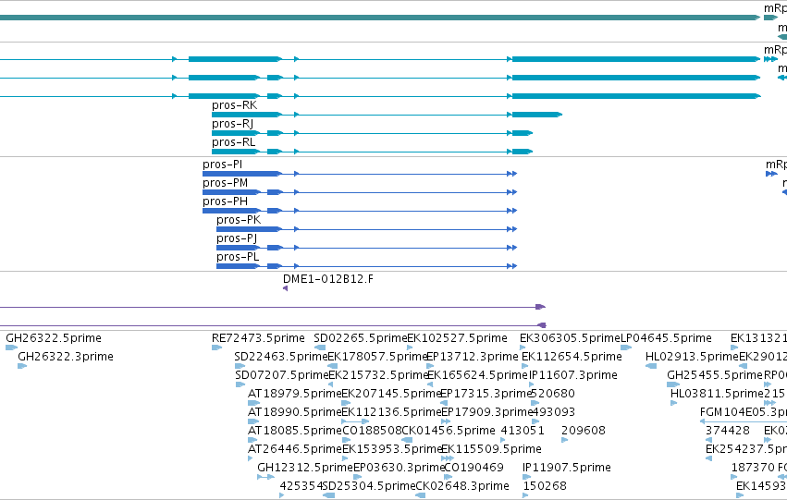
Task: Open the IP11907.5prime EST
Action: (x=567, y=468)
